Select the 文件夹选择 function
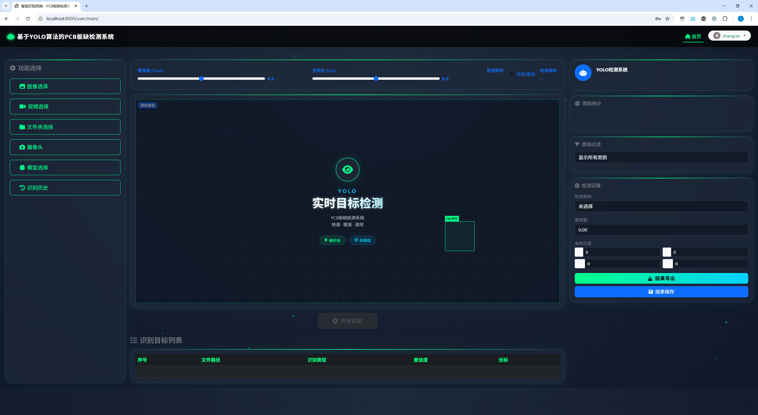This screenshot has width=758, height=415. point(65,127)
